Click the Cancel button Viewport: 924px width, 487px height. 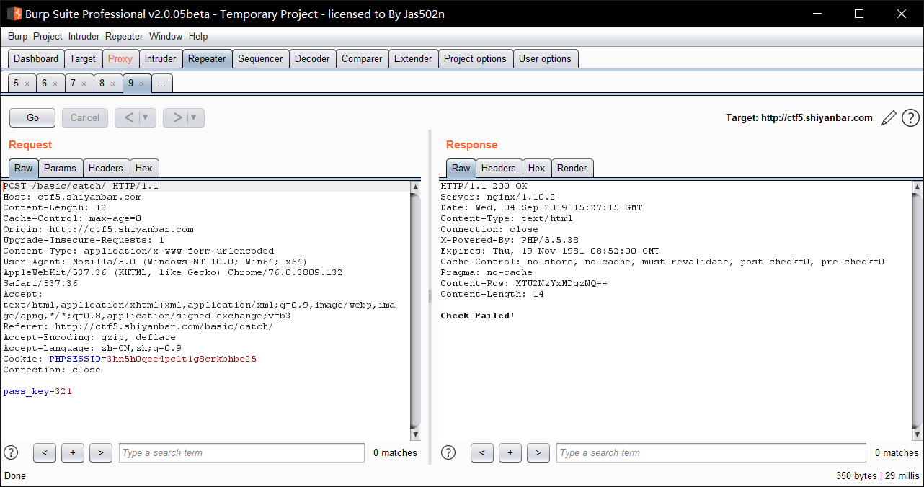click(x=85, y=117)
